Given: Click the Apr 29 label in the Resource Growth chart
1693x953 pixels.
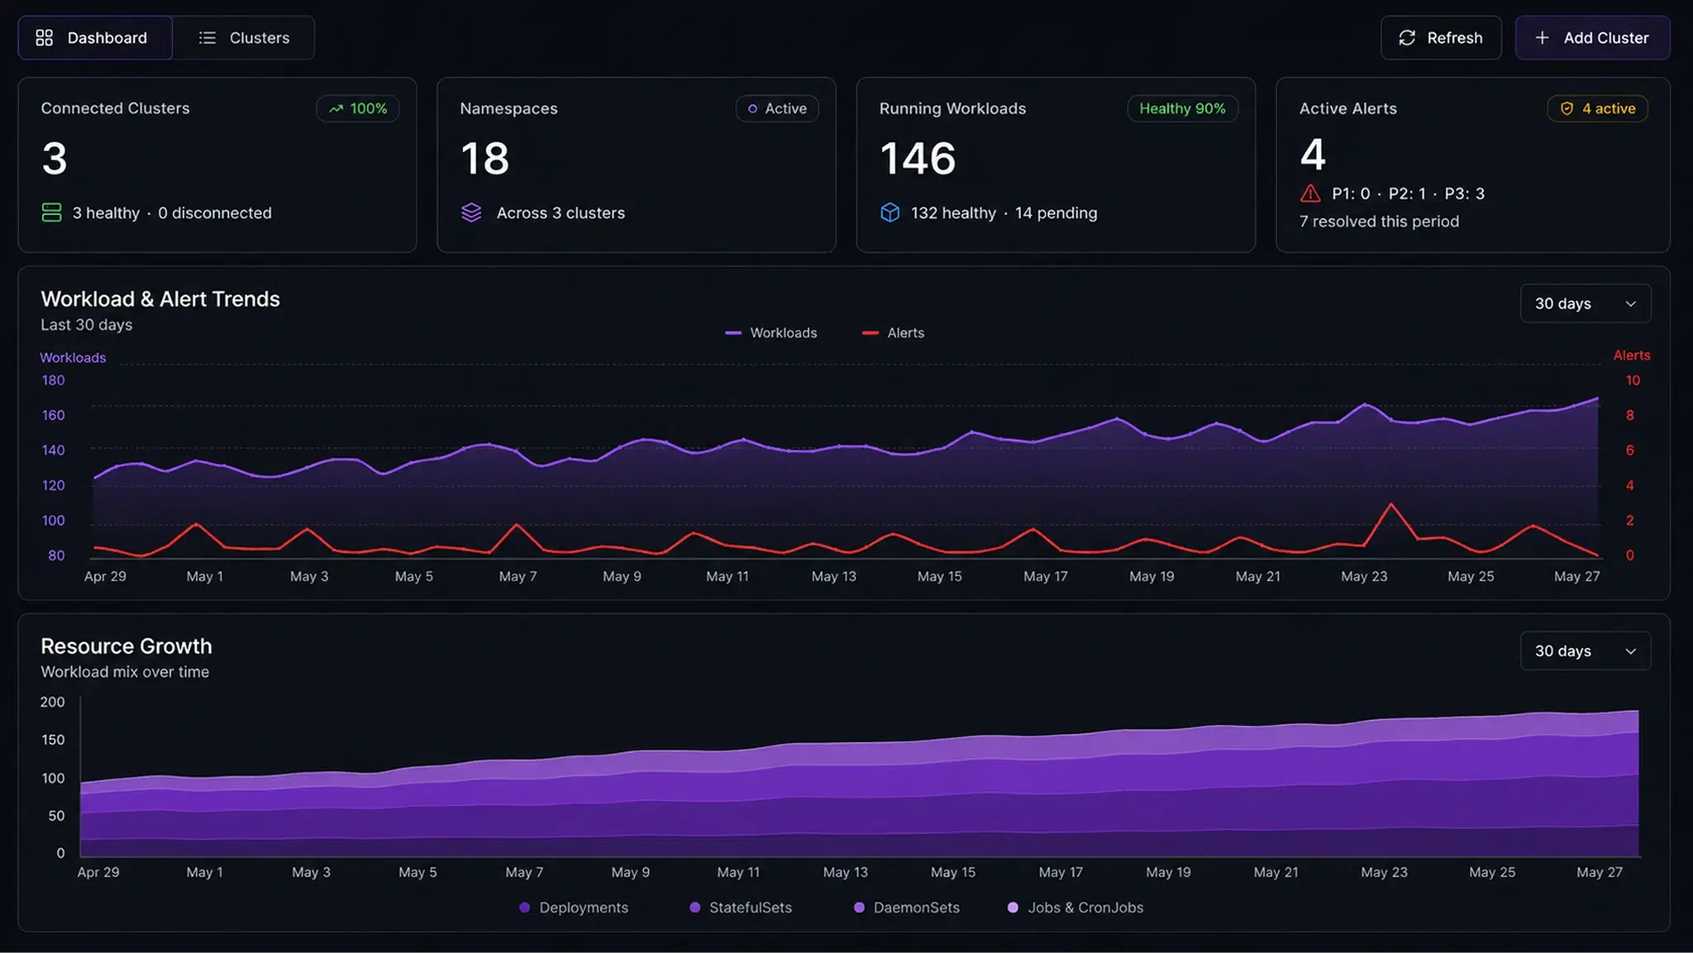Looking at the screenshot, I should click(98, 872).
